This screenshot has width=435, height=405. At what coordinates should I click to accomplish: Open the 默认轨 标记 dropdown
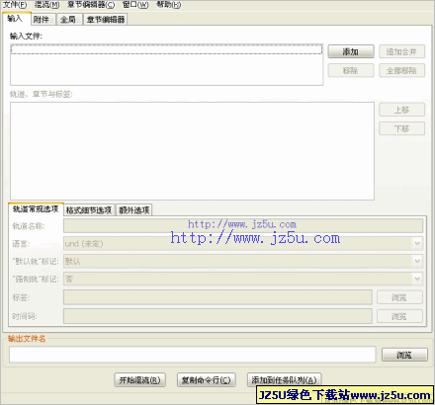coord(243,262)
